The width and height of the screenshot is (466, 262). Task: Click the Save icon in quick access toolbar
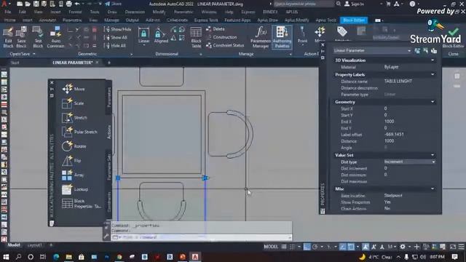36,4
